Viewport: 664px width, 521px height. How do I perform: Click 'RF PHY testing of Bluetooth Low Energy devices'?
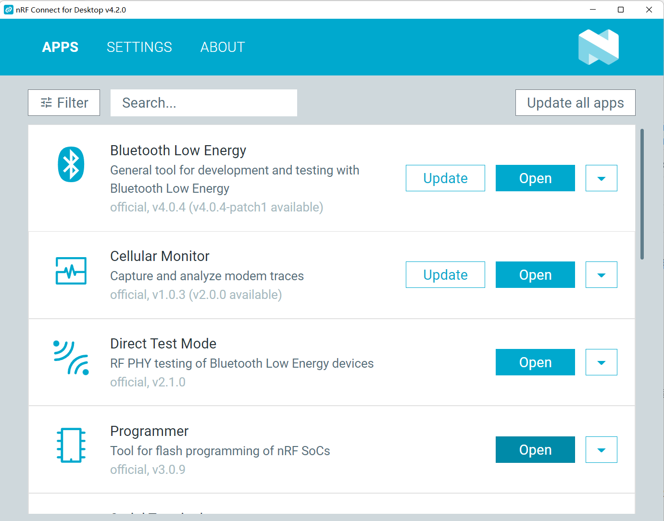click(242, 363)
